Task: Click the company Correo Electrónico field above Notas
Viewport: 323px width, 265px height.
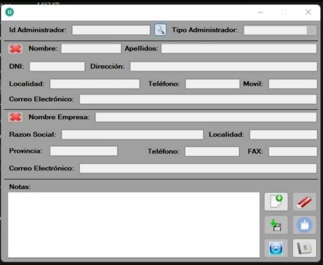Action: 198,168
